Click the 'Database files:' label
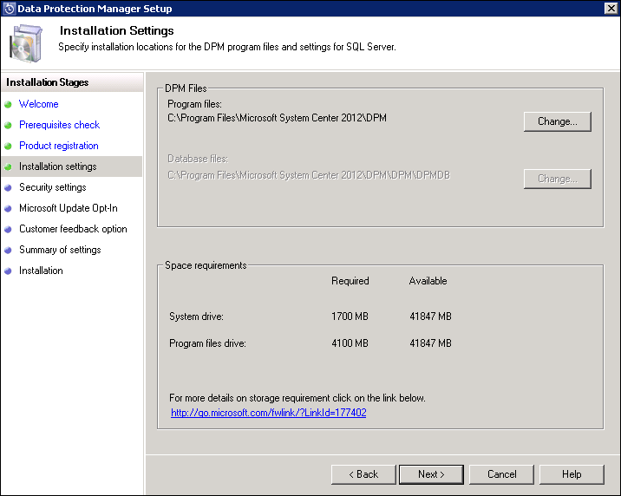 tap(198, 159)
